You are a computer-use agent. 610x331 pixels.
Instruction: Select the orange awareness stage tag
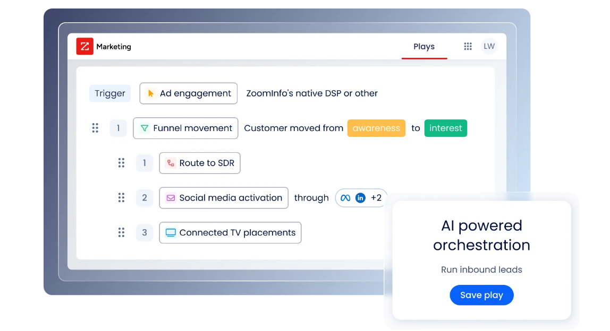point(376,128)
